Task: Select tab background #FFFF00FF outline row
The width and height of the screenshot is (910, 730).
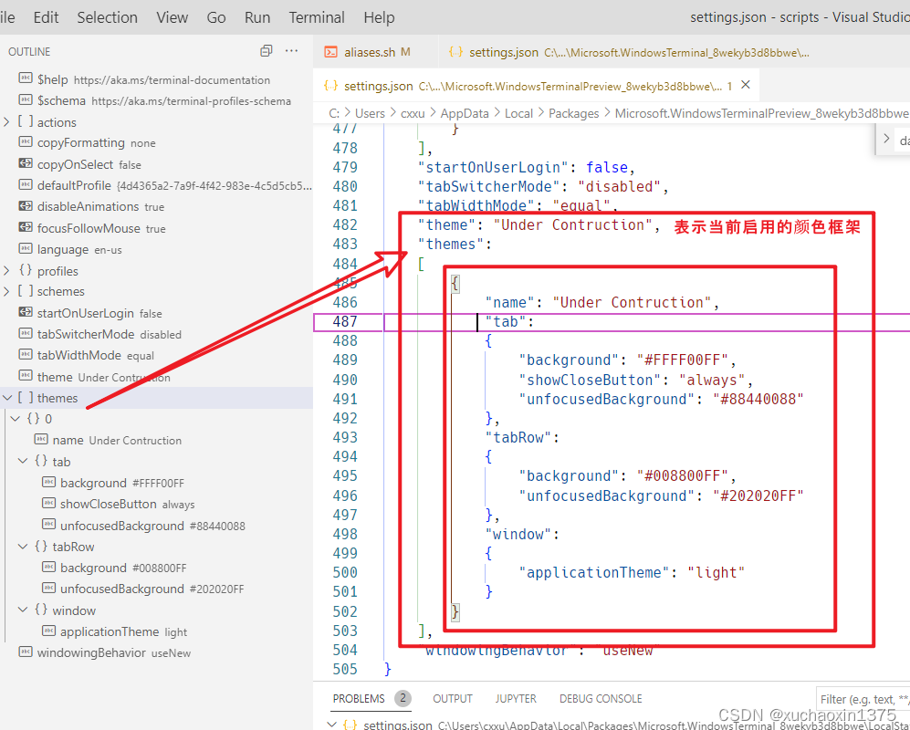Action: (157, 483)
